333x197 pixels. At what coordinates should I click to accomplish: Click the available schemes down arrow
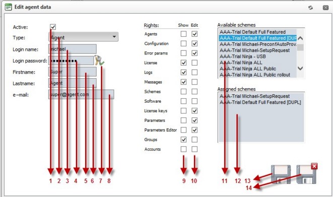[x=300, y=69]
